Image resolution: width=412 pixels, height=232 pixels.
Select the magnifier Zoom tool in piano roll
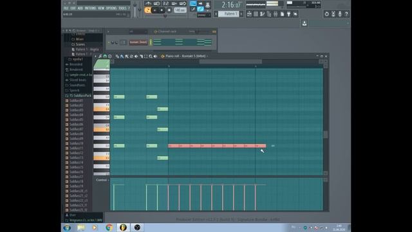(151, 56)
